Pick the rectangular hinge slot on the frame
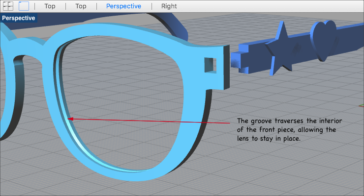Image resolution: width=364 pixels, height=196 pixels. 211,65
